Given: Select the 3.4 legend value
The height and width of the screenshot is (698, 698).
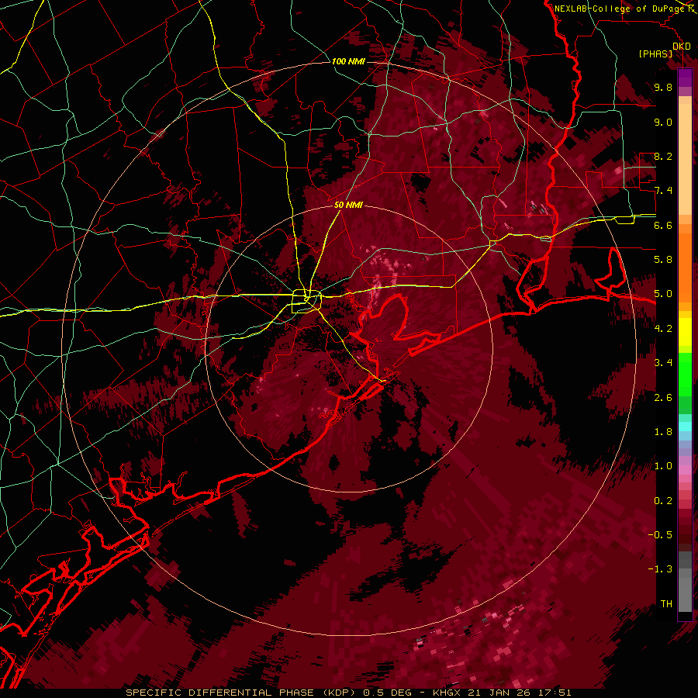Looking at the screenshot, I should (663, 363).
